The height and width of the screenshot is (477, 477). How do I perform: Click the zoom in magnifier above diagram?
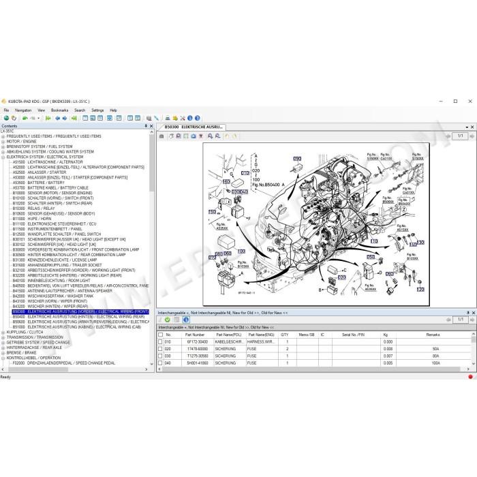pos(210,136)
